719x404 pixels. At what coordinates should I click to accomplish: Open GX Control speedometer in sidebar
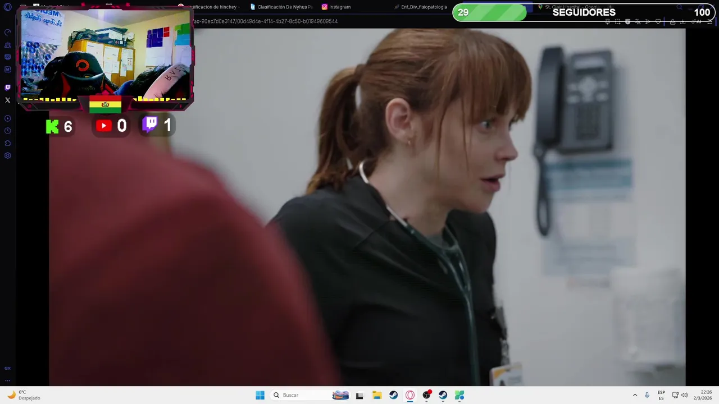click(7, 32)
